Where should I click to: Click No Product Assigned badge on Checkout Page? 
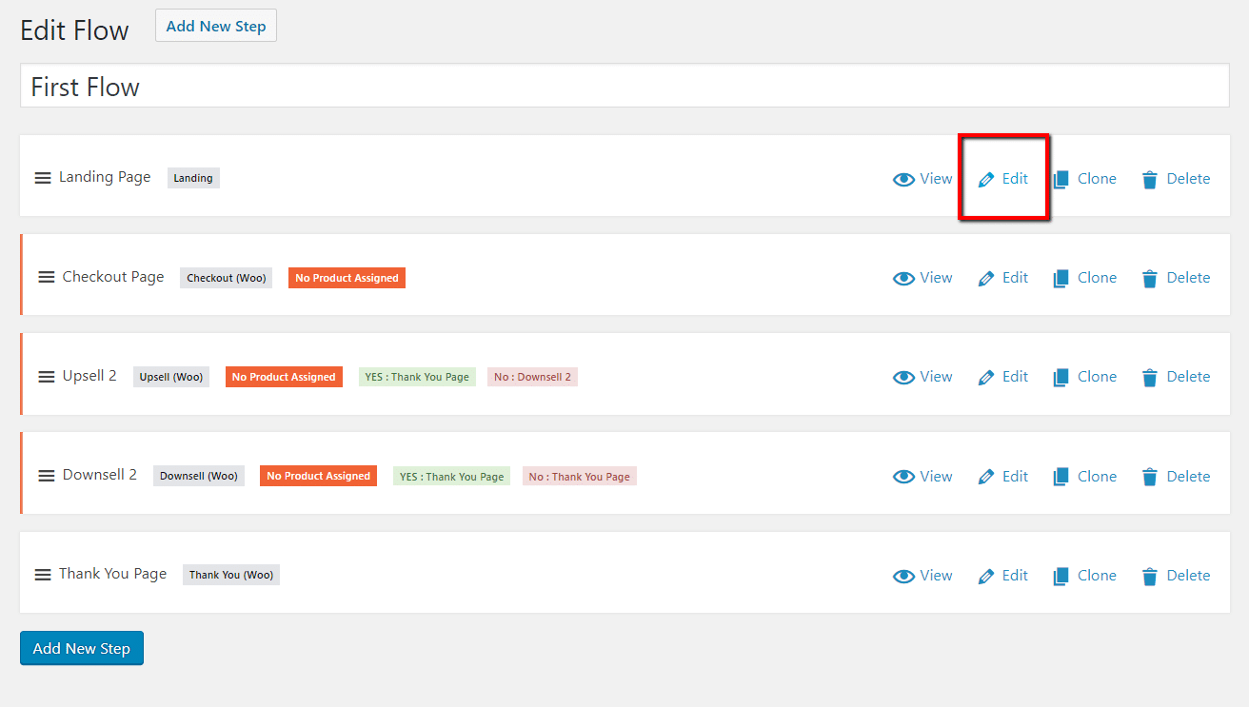[347, 278]
